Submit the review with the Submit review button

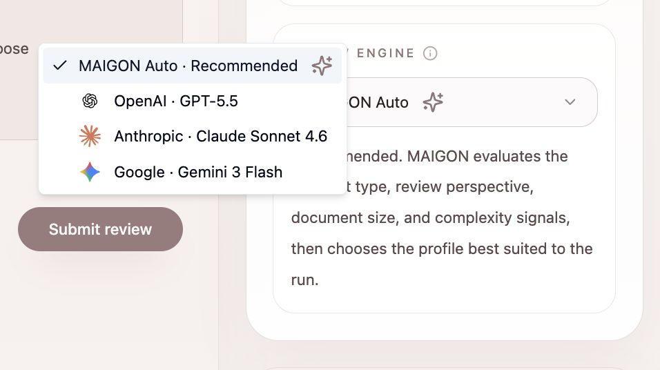point(100,229)
